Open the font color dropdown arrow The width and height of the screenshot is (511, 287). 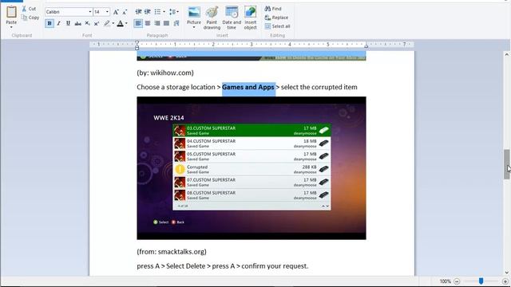tap(126, 23)
